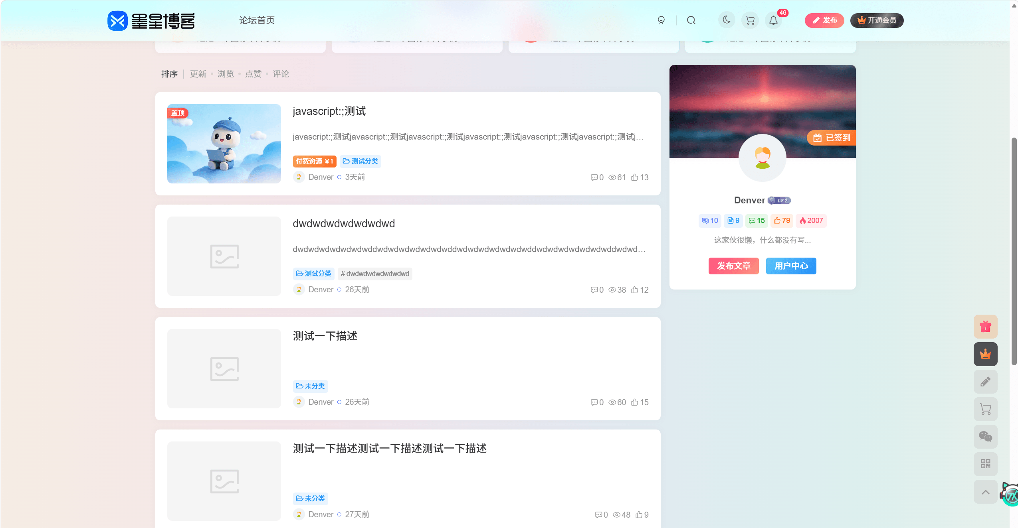Click the red 发布 button in header
Image resolution: width=1018 pixels, height=528 pixels.
click(824, 20)
